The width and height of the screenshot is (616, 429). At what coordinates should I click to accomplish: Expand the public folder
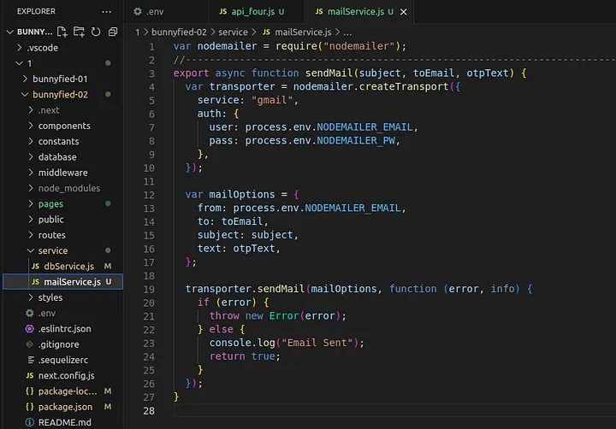(31, 220)
